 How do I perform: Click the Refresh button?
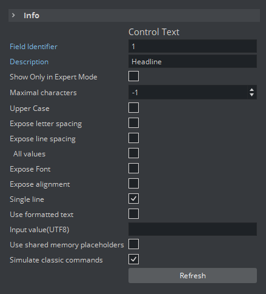(x=193, y=276)
